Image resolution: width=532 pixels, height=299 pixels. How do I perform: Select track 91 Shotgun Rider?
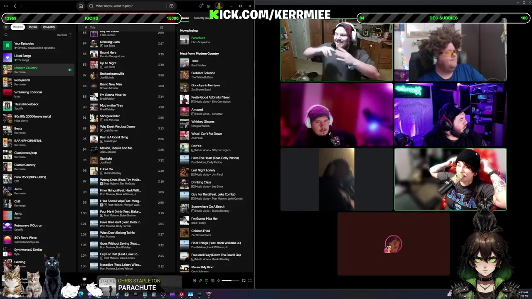click(x=126, y=118)
